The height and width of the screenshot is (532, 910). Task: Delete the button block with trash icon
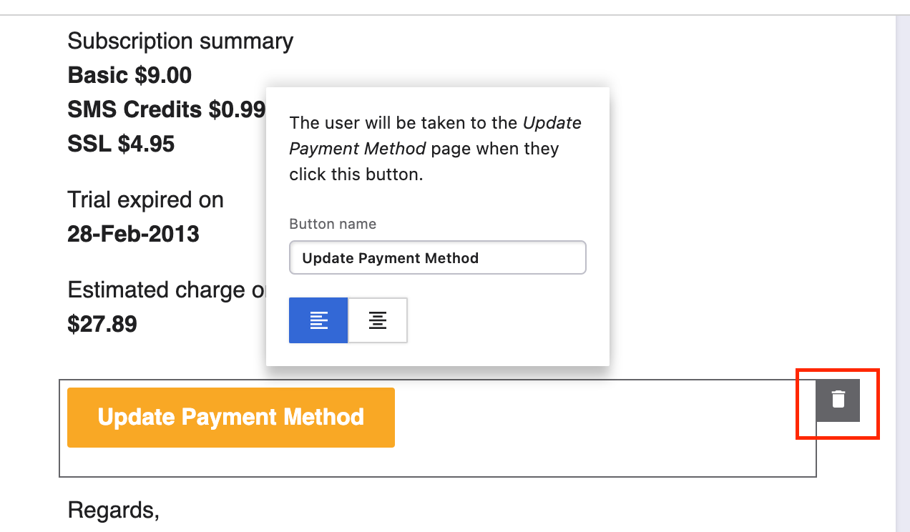click(x=838, y=400)
